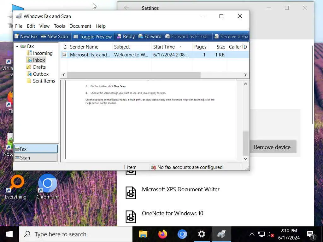Select the Fax root tree item
This screenshot has width=323, height=242.
coord(27,46)
